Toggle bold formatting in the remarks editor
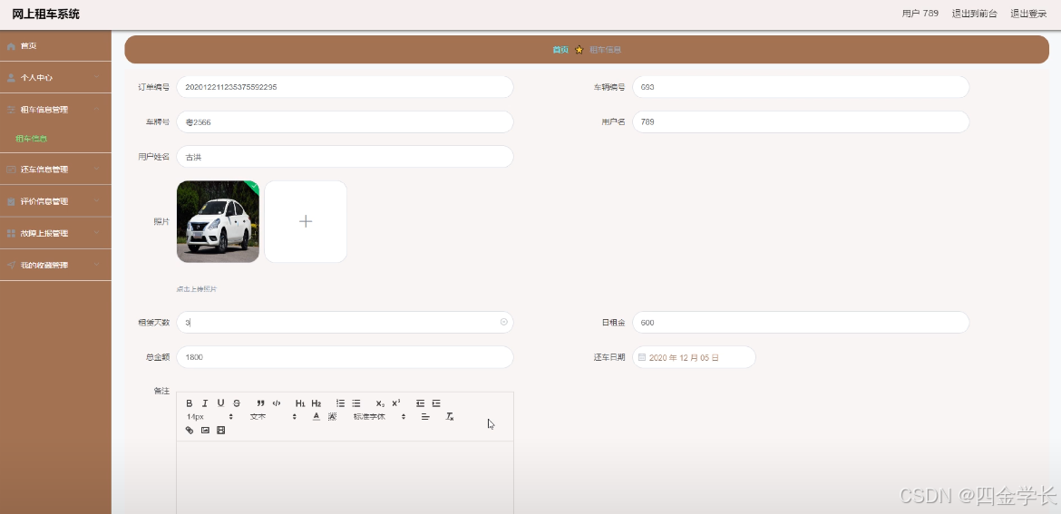The width and height of the screenshot is (1061, 514). [190, 403]
